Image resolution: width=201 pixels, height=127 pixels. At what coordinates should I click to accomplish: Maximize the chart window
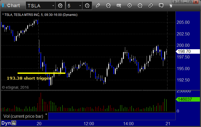coord(190,2)
